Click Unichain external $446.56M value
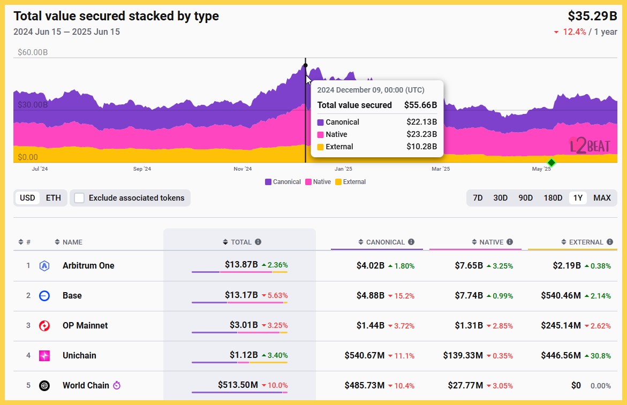Viewport: 627px width, 405px height. [561, 355]
